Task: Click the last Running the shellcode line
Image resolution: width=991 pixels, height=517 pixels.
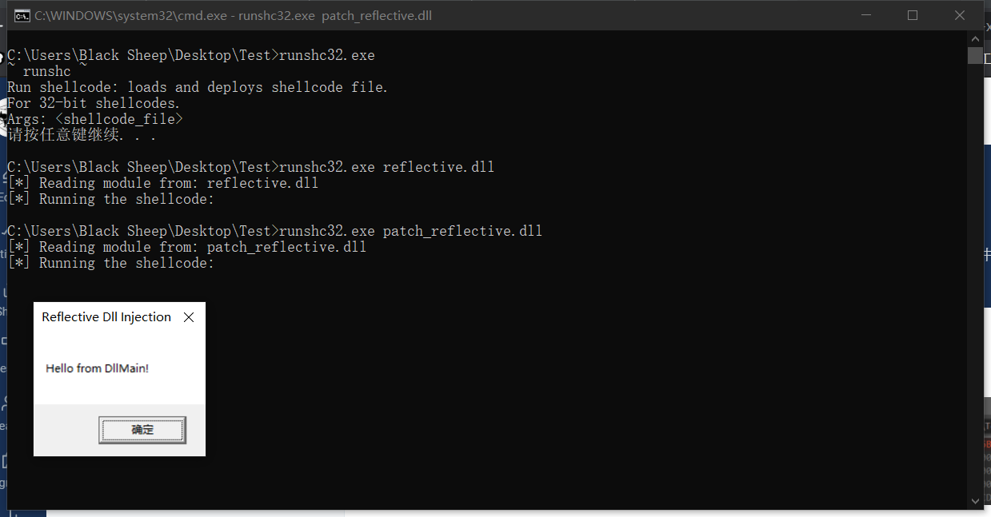Action: pyautogui.click(x=111, y=263)
